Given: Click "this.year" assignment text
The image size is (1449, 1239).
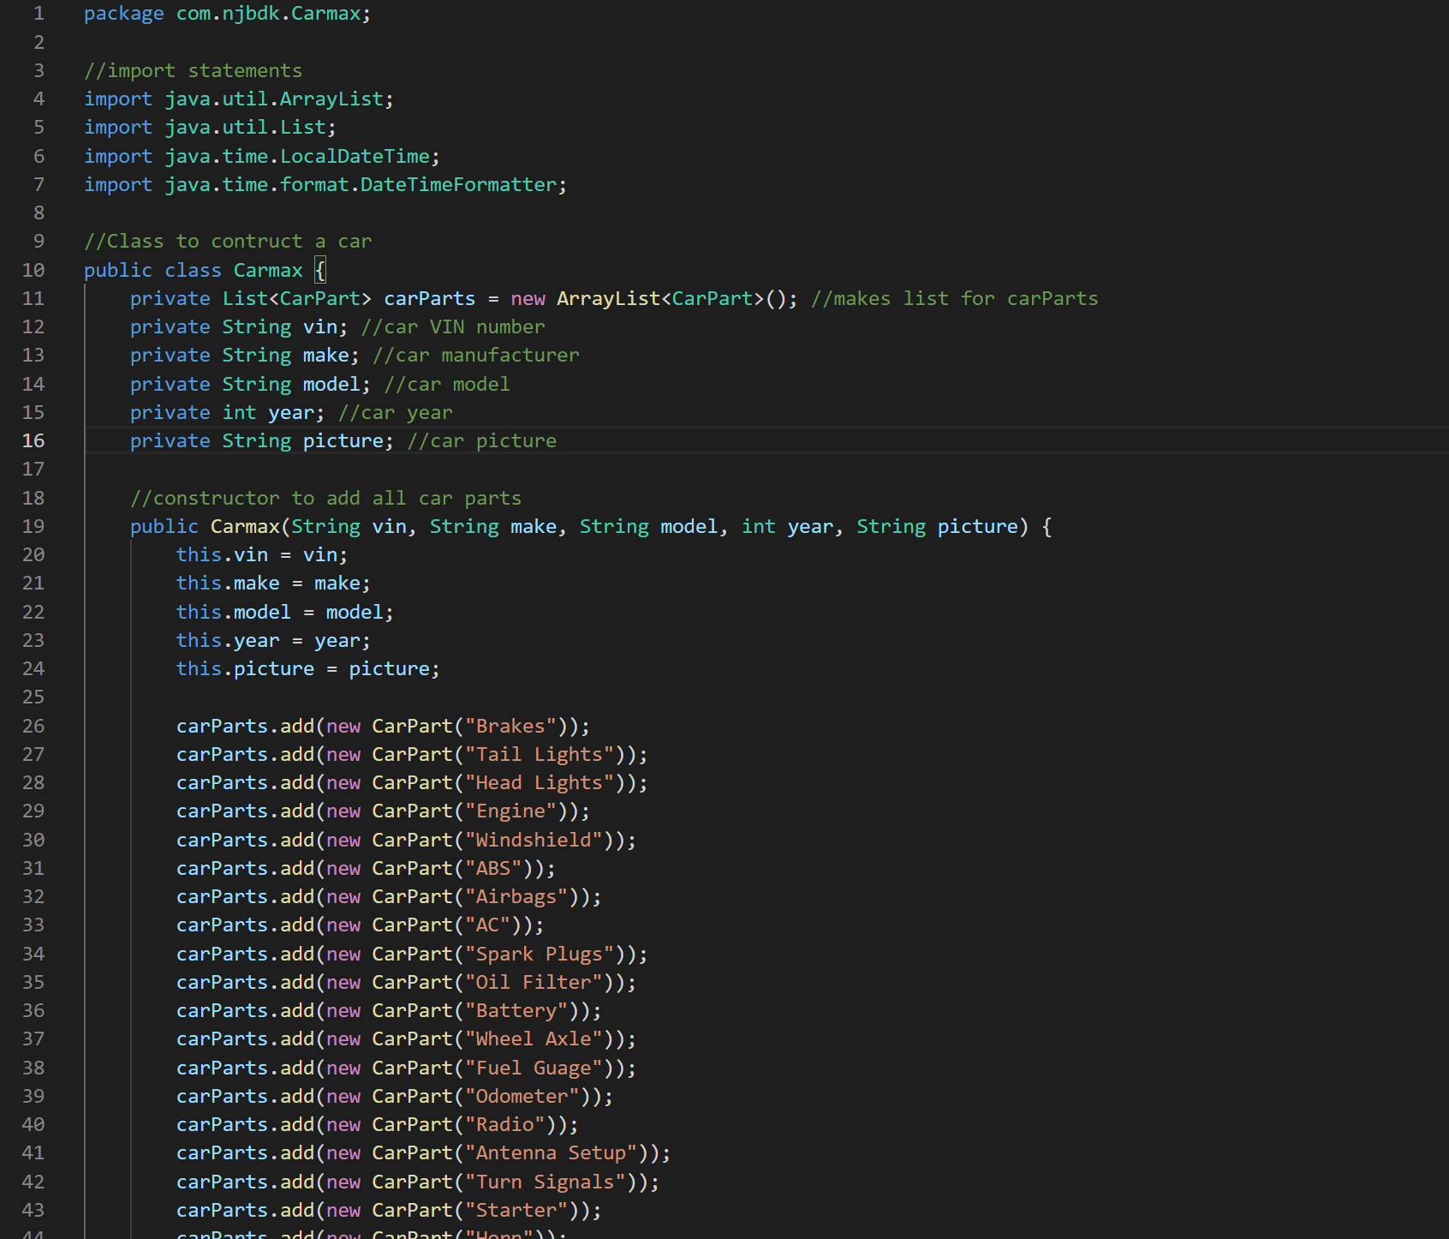Looking at the screenshot, I should tap(228, 640).
